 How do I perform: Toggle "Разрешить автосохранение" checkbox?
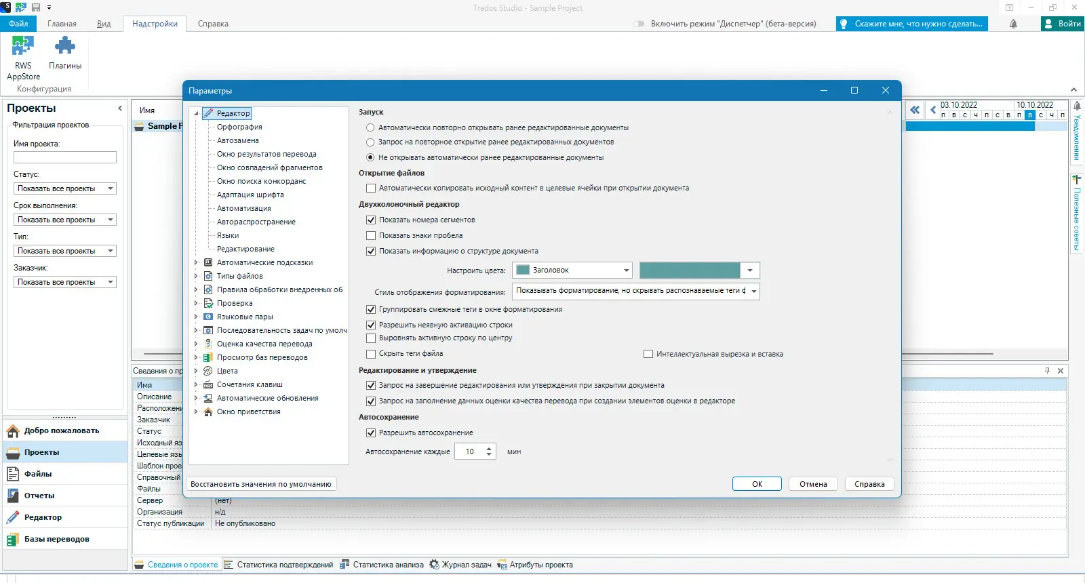371,433
